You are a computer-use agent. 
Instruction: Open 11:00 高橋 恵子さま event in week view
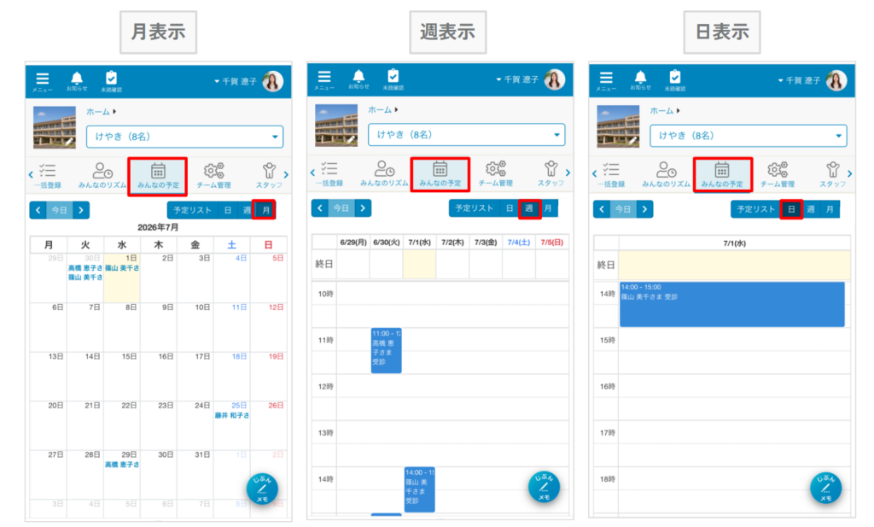point(387,350)
